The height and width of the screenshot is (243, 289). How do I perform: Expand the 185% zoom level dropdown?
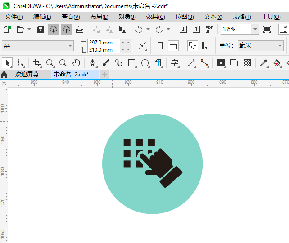tap(255, 29)
